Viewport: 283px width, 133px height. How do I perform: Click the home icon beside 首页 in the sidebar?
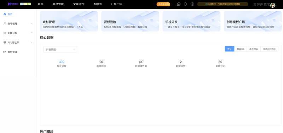[5, 14]
